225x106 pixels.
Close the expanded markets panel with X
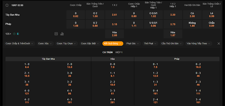[219, 44]
